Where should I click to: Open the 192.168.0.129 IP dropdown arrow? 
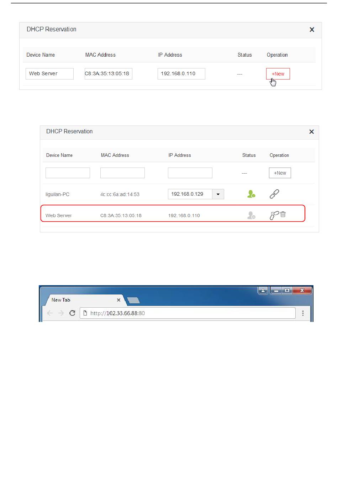(x=218, y=194)
